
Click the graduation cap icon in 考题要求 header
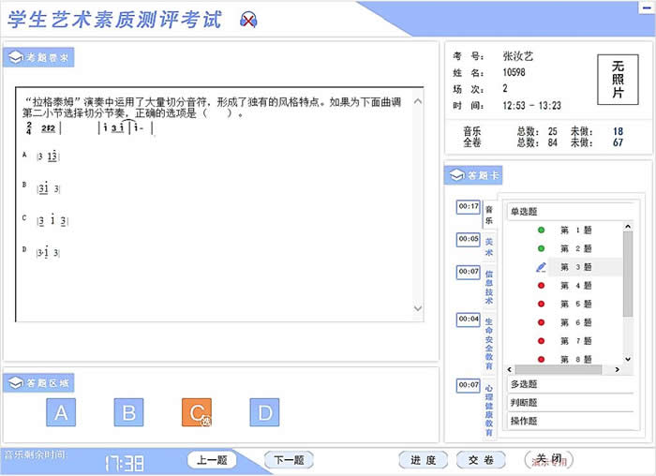[15, 58]
